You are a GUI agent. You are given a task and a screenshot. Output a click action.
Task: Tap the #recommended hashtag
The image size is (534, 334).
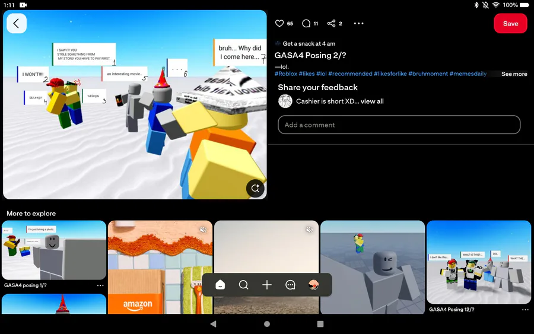(x=350, y=74)
